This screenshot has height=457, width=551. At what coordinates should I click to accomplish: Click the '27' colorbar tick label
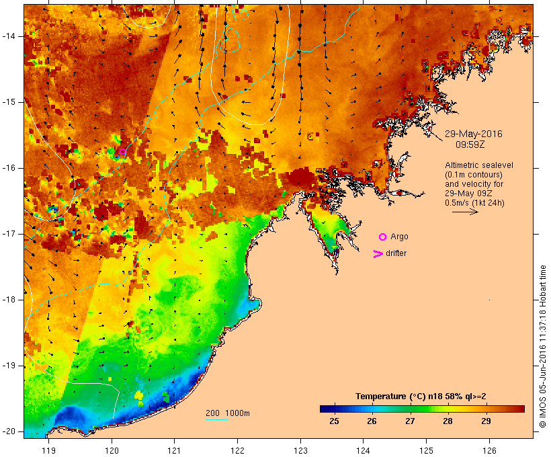click(410, 421)
